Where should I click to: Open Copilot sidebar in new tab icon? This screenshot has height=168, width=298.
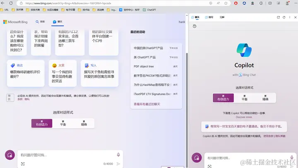(278, 17)
